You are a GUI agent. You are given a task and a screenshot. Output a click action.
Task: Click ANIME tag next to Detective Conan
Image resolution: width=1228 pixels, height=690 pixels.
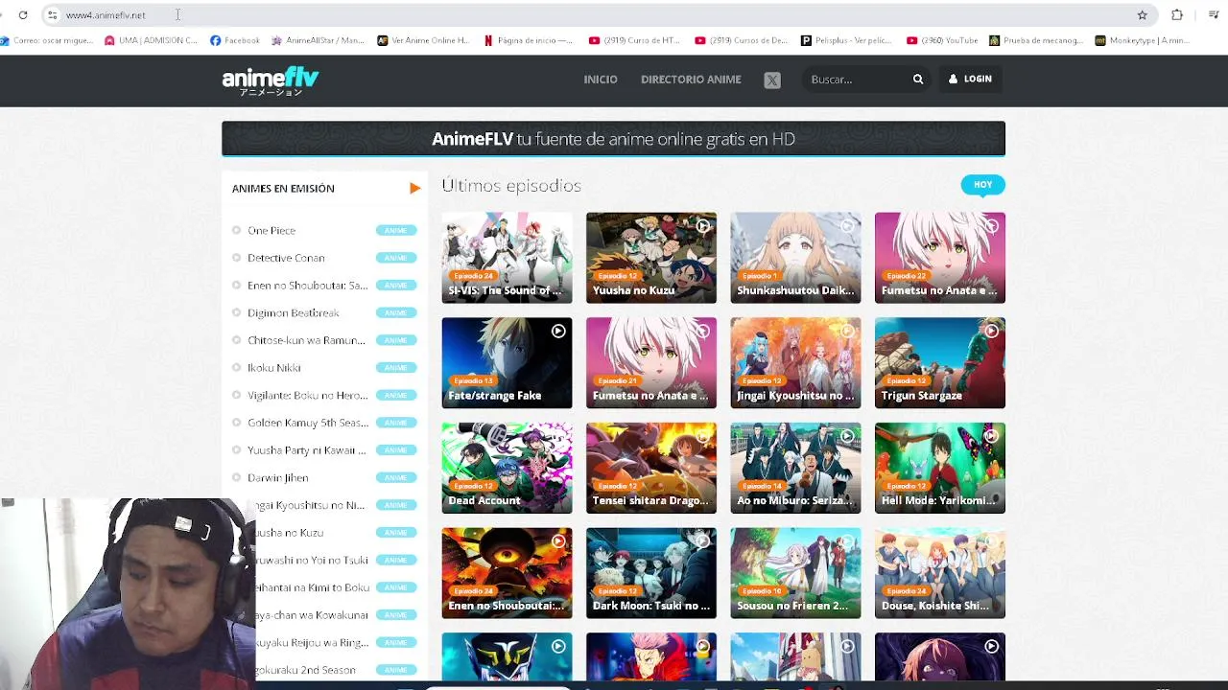tap(396, 258)
